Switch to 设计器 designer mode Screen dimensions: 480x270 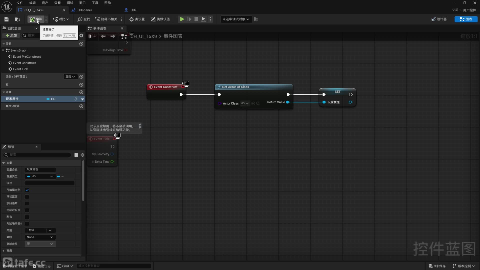pyautogui.click(x=439, y=19)
